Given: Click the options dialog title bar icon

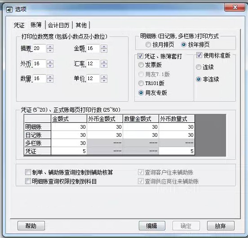Looking at the screenshot, I should pos(9,10).
